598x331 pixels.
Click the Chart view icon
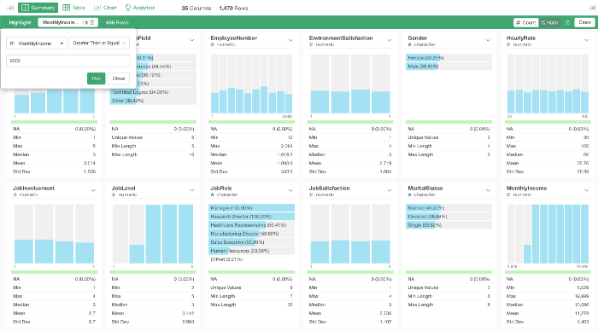[97, 8]
